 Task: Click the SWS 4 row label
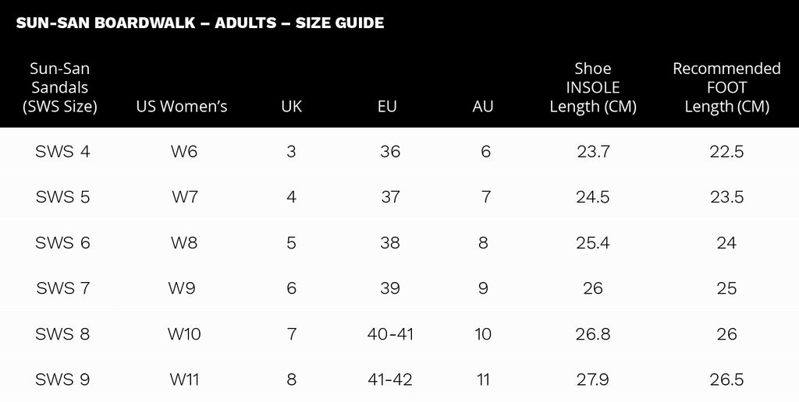(x=63, y=152)
